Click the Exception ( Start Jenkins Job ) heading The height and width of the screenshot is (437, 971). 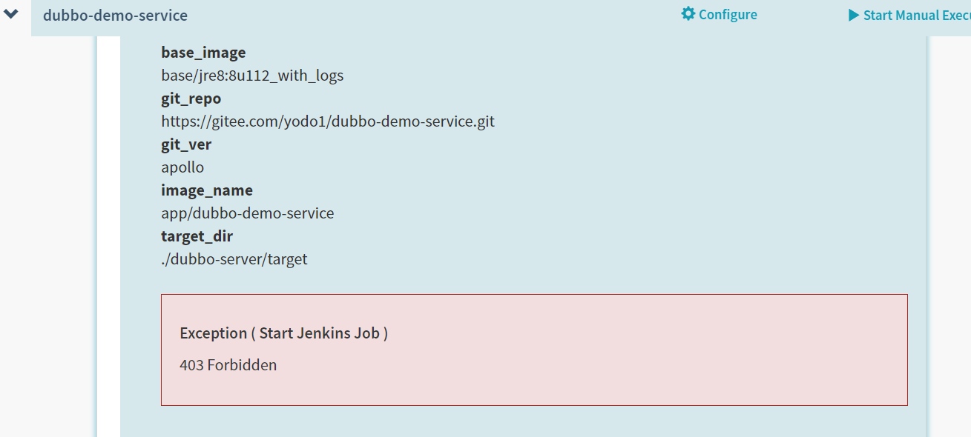coord(283,333)
